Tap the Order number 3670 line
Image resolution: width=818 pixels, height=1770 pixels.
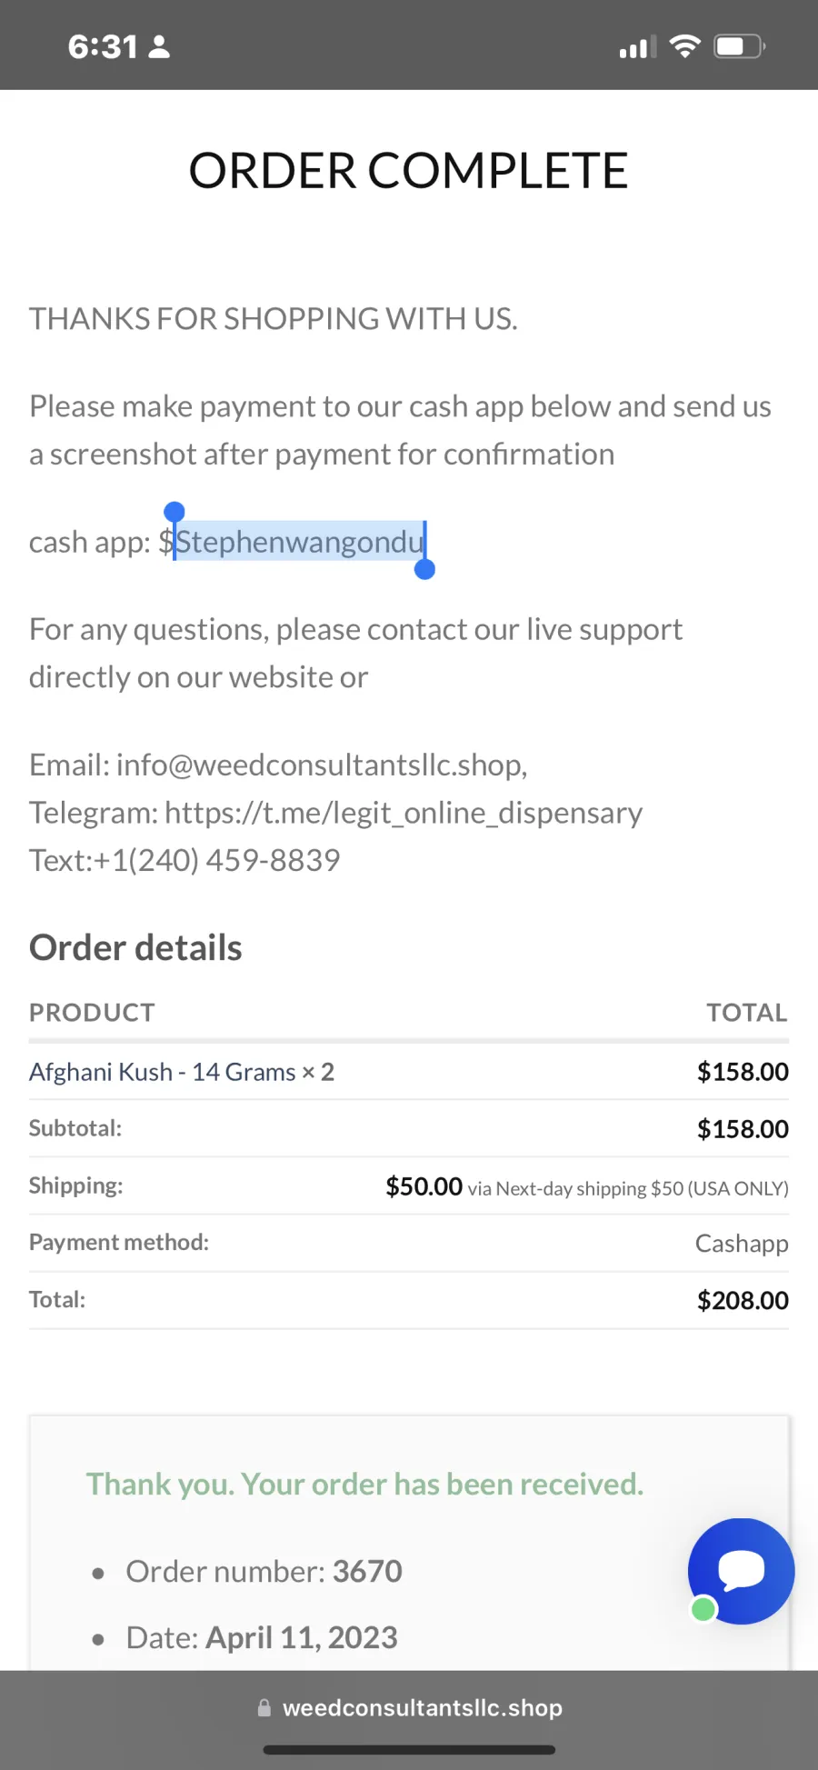tap(264, 1571)
